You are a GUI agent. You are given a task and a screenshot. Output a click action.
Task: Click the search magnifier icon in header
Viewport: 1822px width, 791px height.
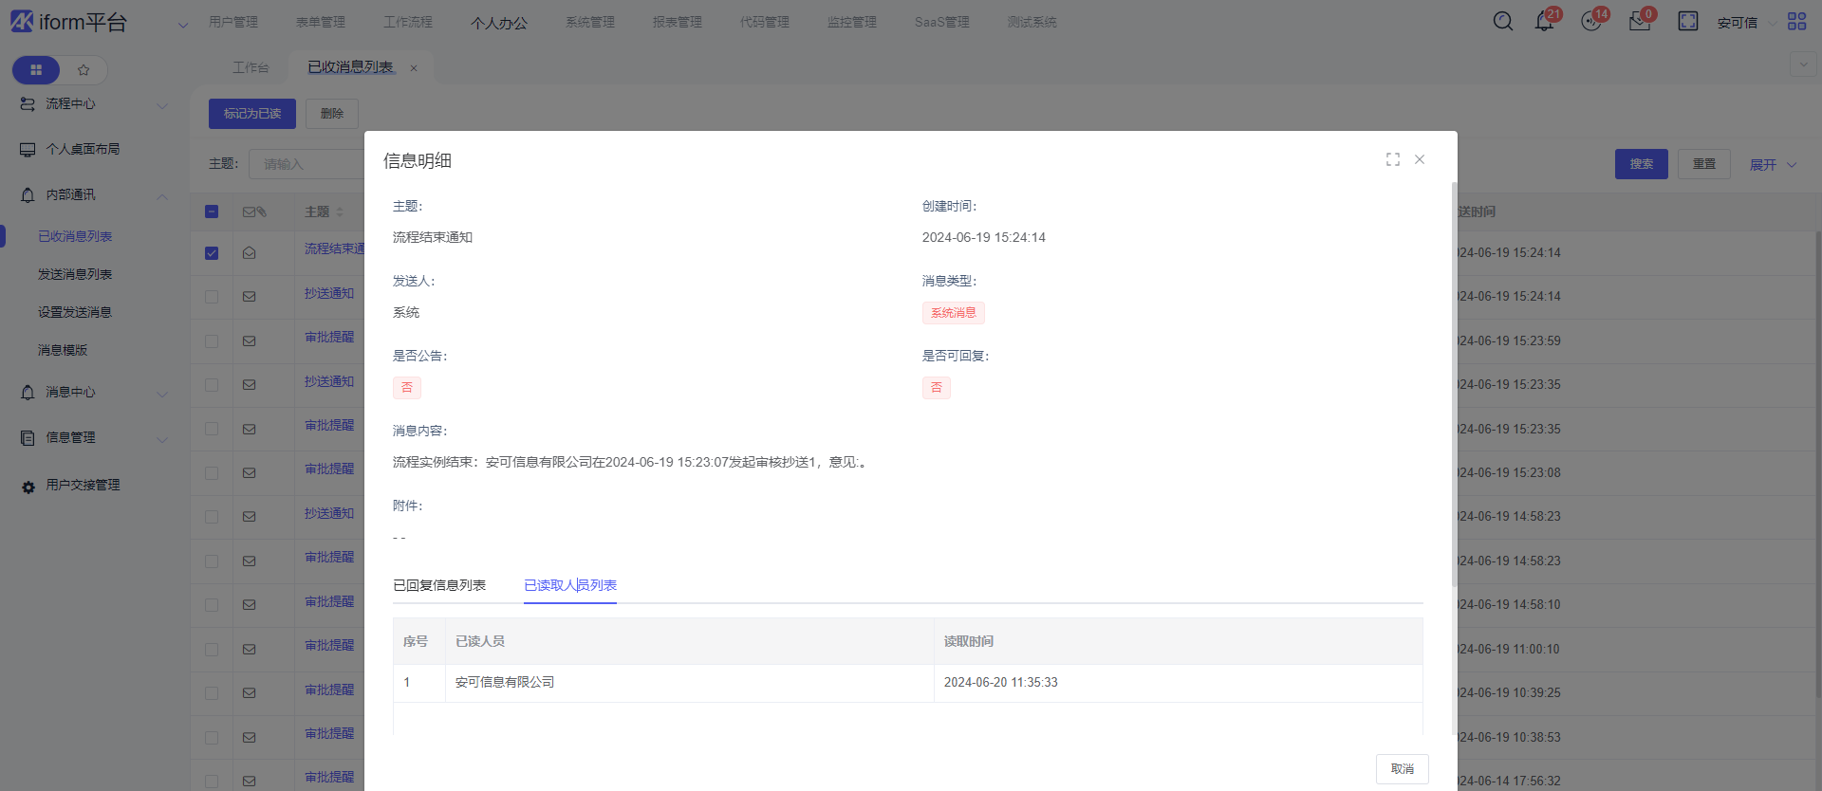tap(1502, 21)
